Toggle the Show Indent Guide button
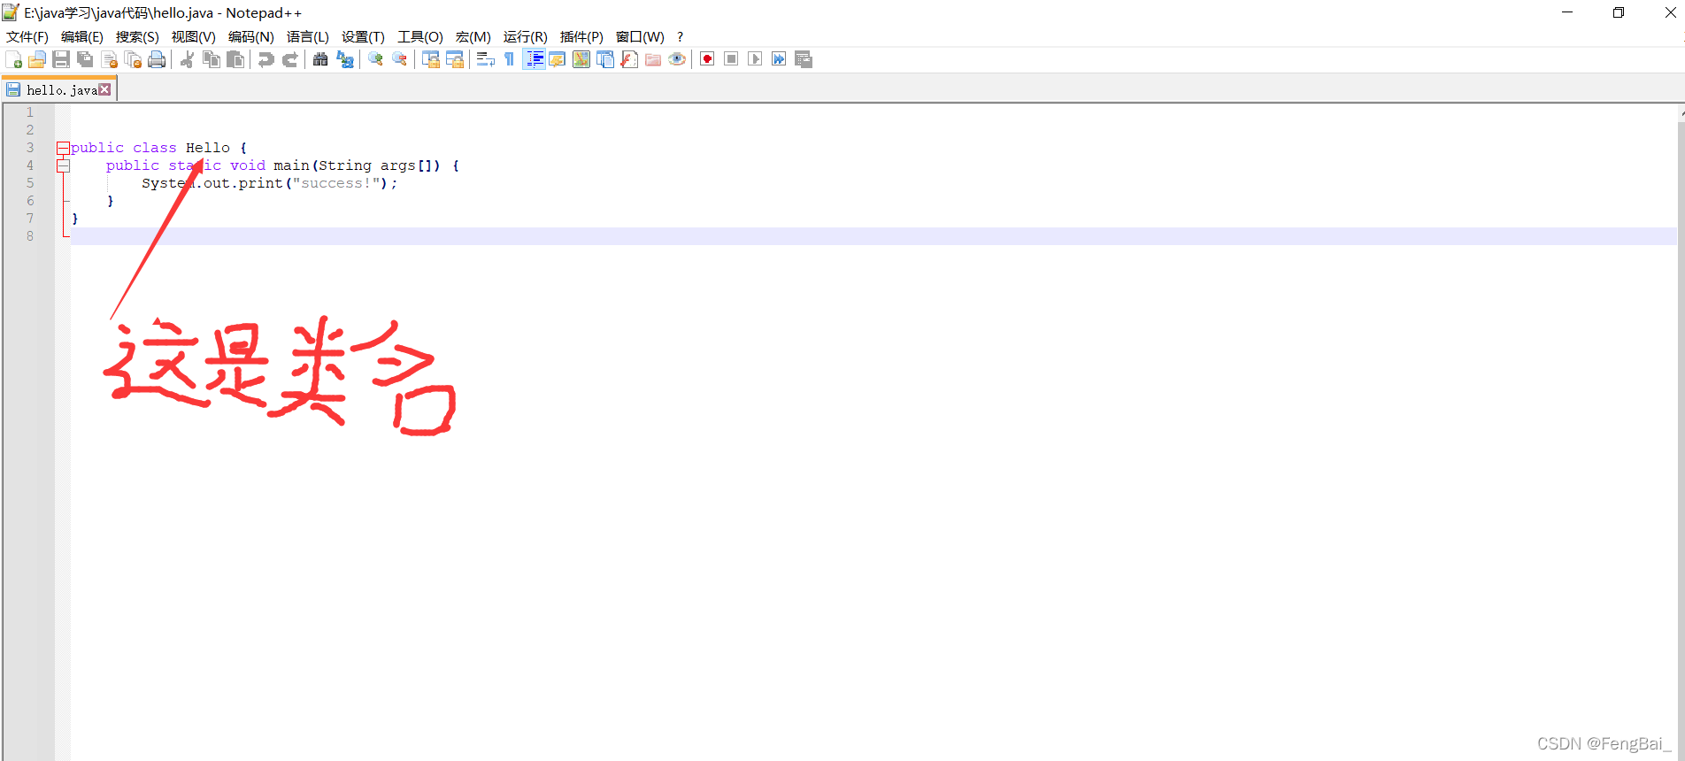Viewport: 1685px width, 761px height. [x=534, y=59]
